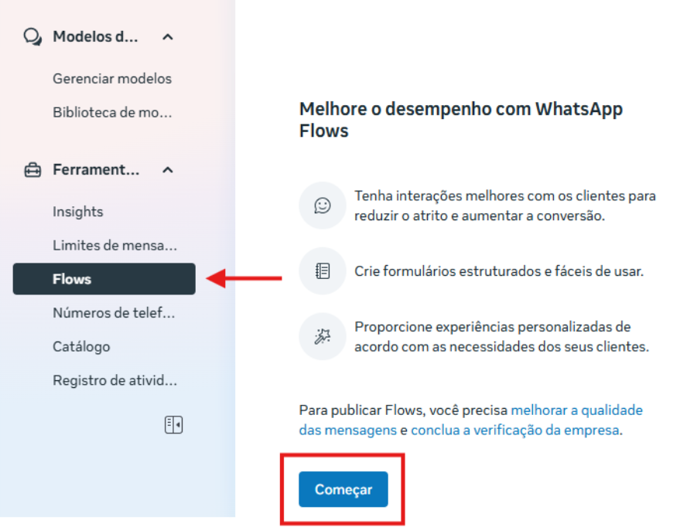697x527 pixels.
Task: Collapse the Modelos section chevron
Action: pyautogui.click(x=168, y=37)
